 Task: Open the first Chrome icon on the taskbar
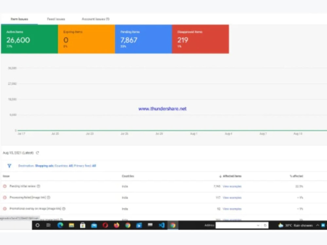[x=128, y=225]
